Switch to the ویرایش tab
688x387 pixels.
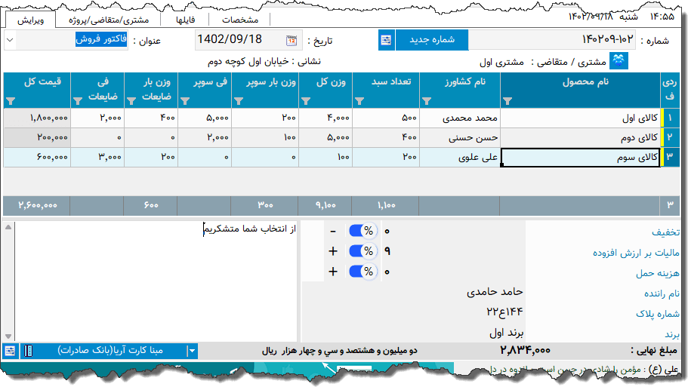tap(31, 20)
